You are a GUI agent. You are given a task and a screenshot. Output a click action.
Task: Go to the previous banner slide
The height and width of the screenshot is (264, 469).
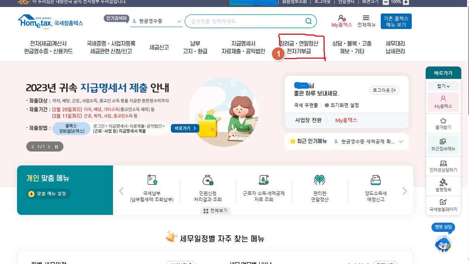click(33, 147)
